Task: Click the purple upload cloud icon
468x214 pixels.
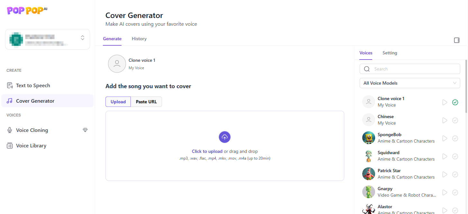Action: 225,137
